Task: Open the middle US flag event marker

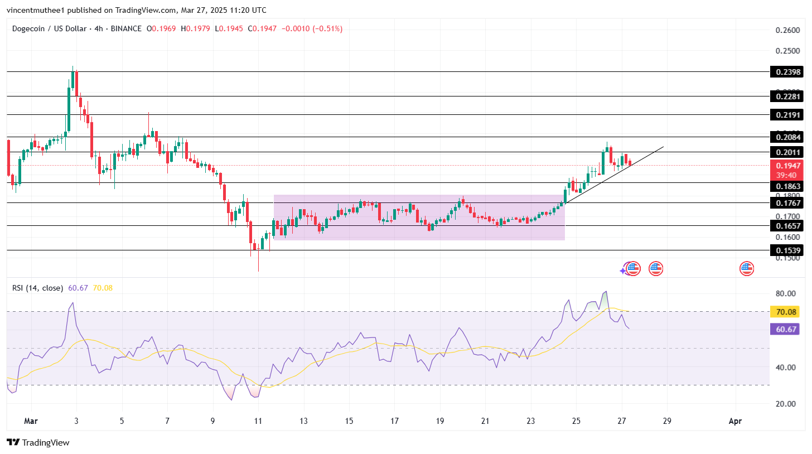Action: tap(655, 269)
